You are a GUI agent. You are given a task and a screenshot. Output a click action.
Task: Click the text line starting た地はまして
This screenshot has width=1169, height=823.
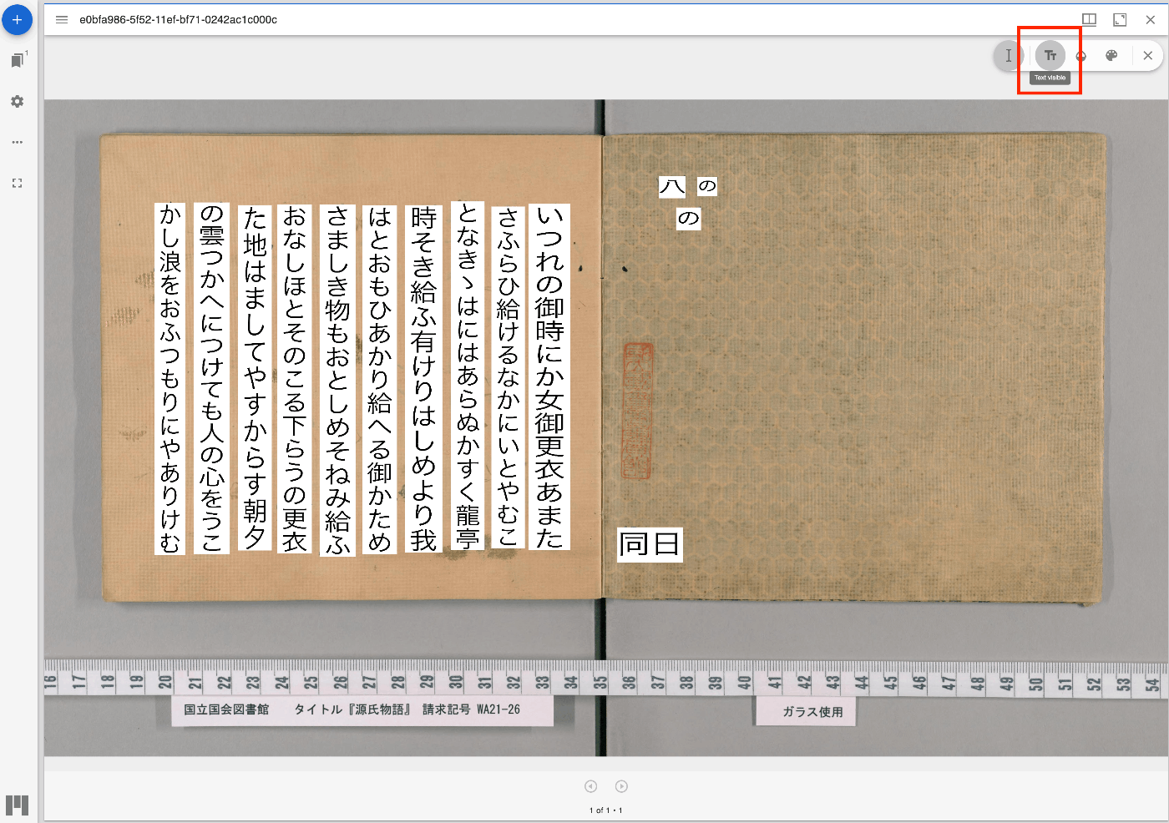[255, 378]
